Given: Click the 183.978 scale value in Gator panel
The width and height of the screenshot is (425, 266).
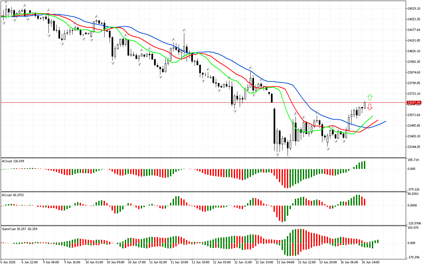Looking at the screenshot, I should (414, 227).
